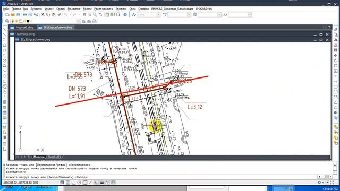Activate Match Properties brush icon
Screen dimensions: 340x191
[59, 15]
